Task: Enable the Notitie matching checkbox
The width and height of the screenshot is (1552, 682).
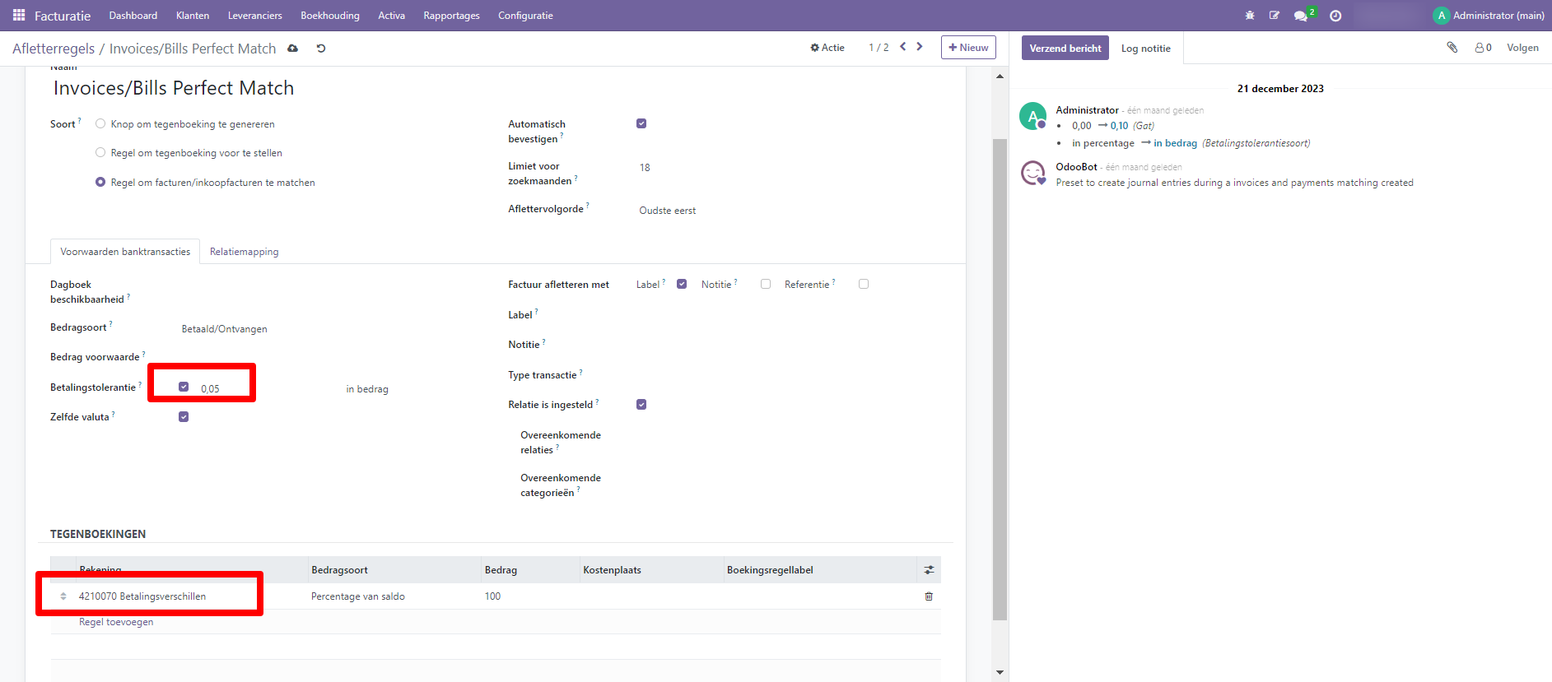Action: coord(766,284)
